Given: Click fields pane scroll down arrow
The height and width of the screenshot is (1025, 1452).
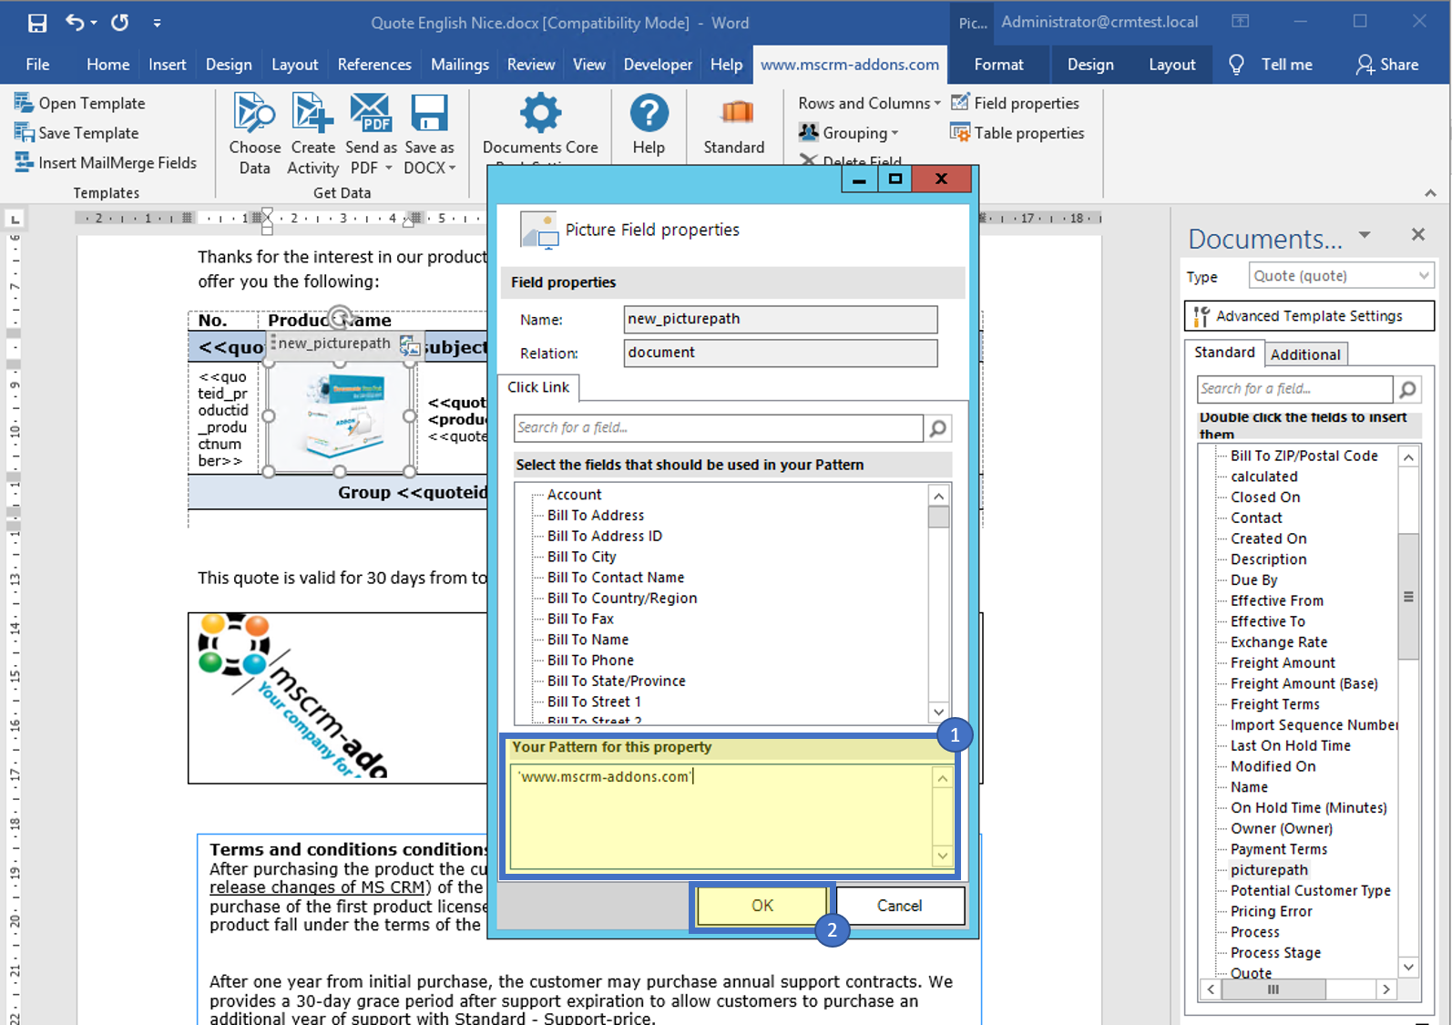Looking at the screenshot, I should pos(1408,967).
